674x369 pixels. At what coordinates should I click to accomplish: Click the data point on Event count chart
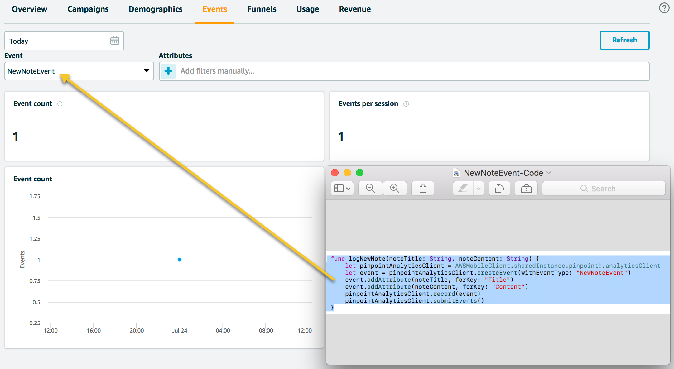pyautogui.click(x=180, y=260)
